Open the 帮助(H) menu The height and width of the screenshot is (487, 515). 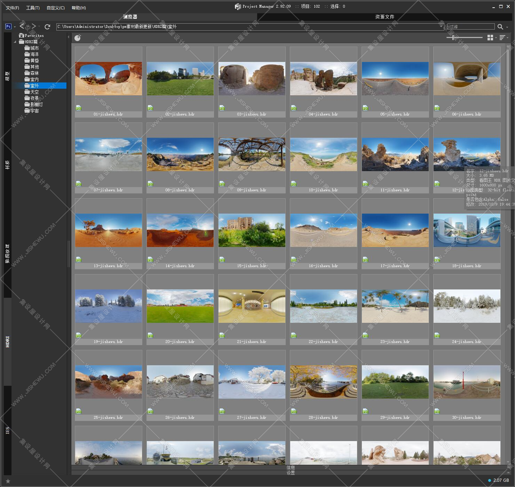click(79, 8)
